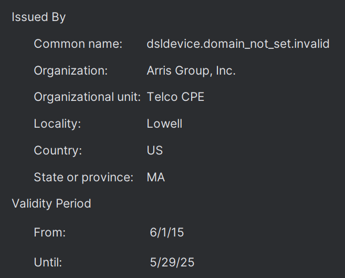Click the Locality label
The height and width of the screenshot is (278, 345).
point(57,124)
